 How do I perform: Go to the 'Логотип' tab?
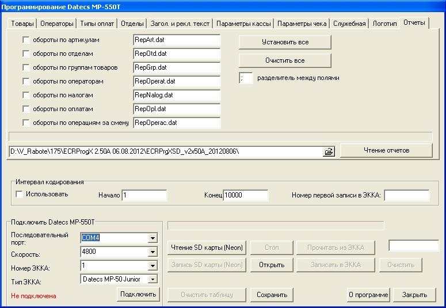[384, 24]
